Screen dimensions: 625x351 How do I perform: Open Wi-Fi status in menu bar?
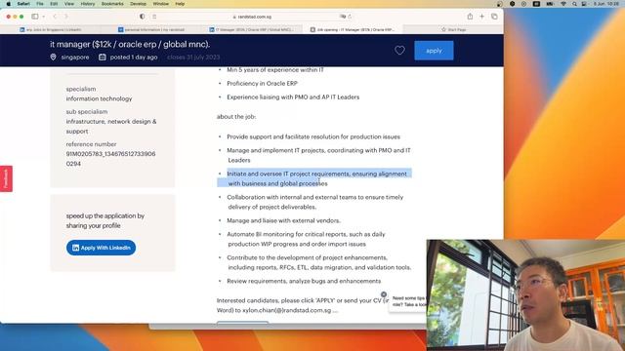tap(563, 4)
